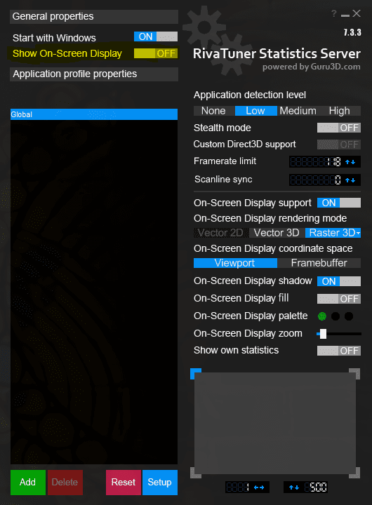Click Scanline sync up/down arrows

click(x=350, y=180)
